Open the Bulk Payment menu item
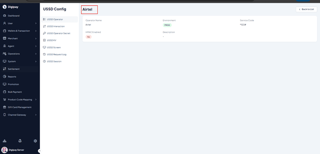 coord(20,92)
